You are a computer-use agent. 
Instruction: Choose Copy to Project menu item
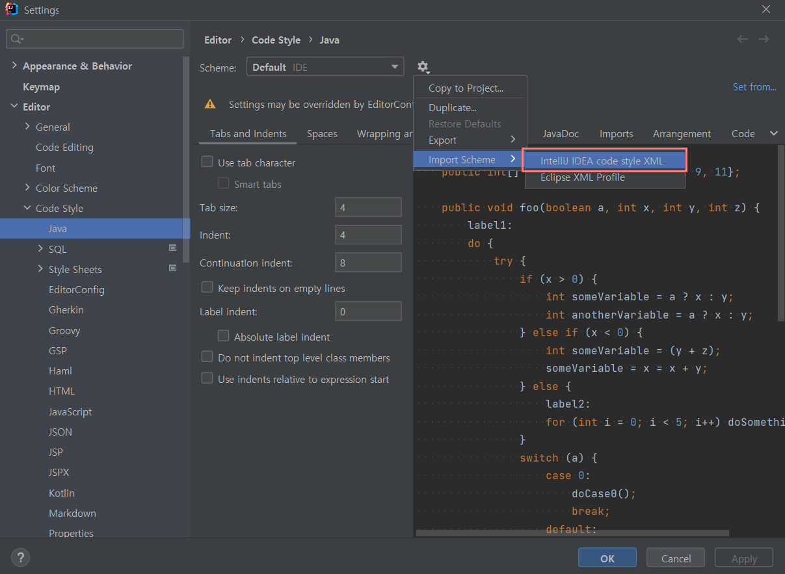coord(470,88)
